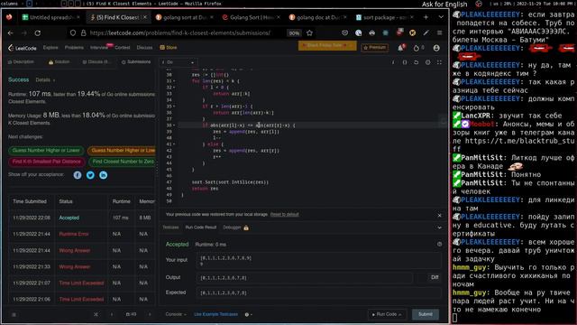Open the locked Debugger tab

click(x=235, y=227)
